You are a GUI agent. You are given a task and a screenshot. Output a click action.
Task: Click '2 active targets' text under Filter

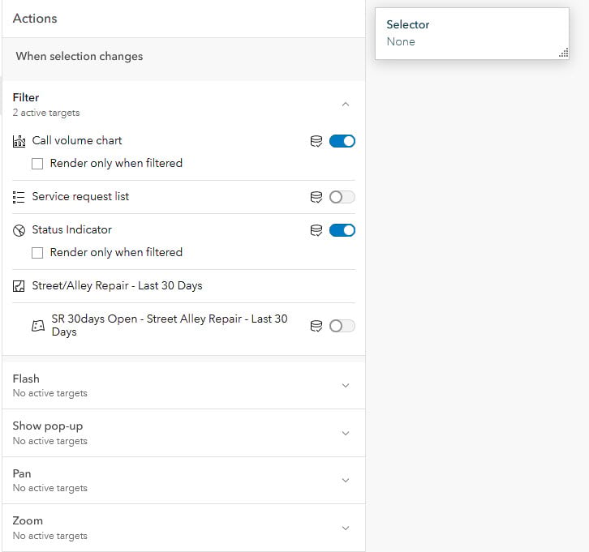[46, 113]
